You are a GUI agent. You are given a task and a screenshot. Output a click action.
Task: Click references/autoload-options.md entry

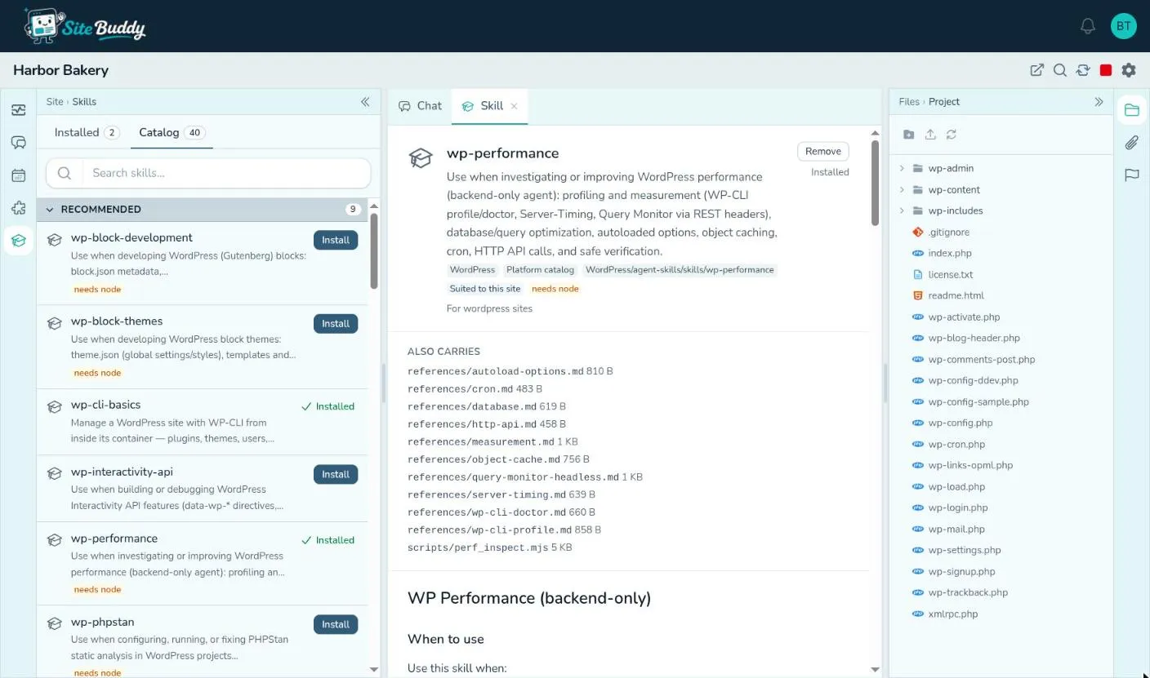pyautogui.click(x=510, y=371)
